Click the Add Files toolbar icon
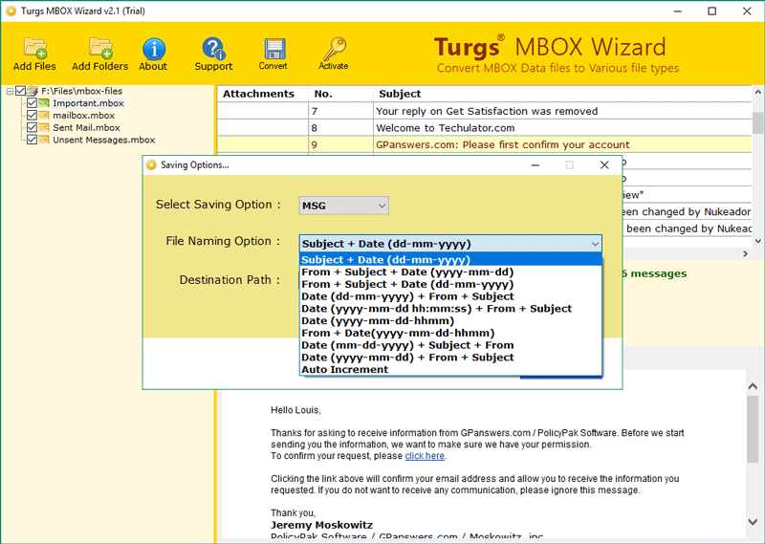This screenshot has width=765, height=544. point(34,49)
